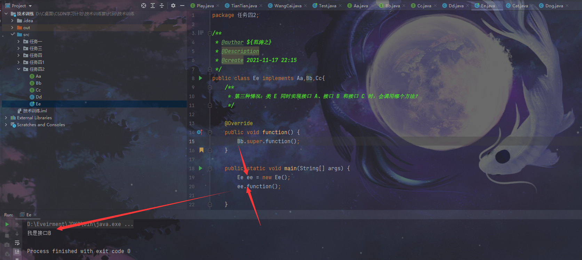The height and width of the screenshot is (260, 582).
Task: Click the Up the Stack Trace arrow
Action: [x=17, y=224]
